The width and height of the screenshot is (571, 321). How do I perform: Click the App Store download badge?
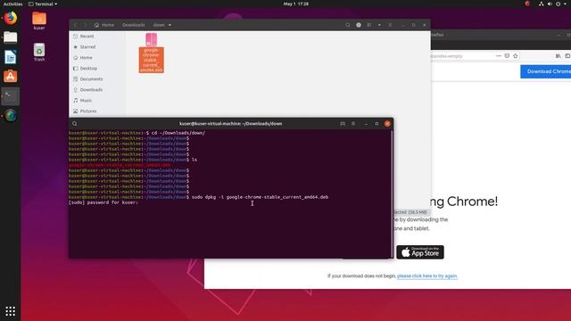(420, 252)
